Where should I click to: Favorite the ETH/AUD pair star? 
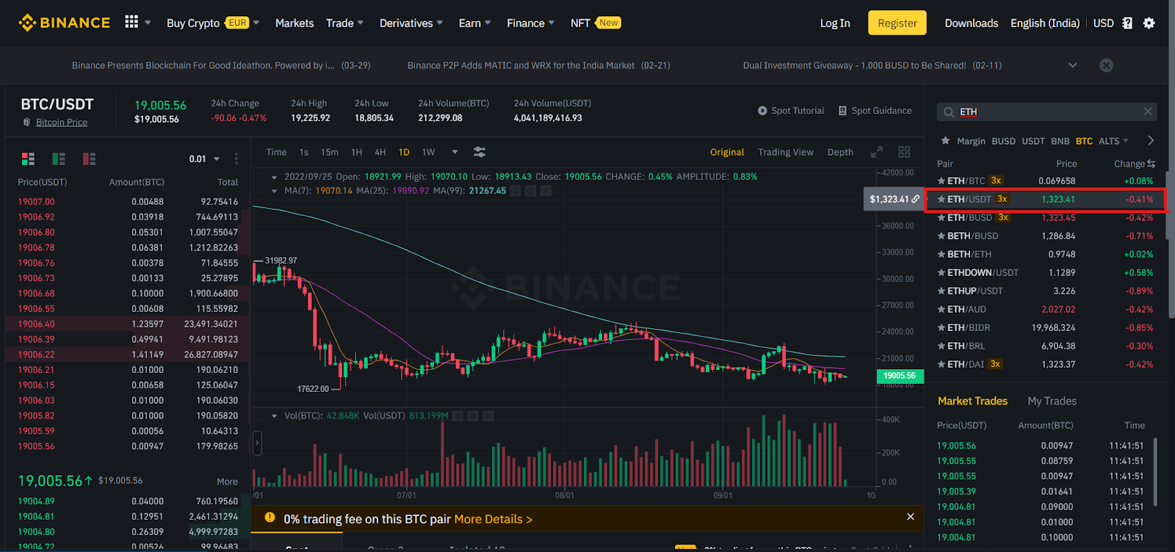(x=941, y=309)
